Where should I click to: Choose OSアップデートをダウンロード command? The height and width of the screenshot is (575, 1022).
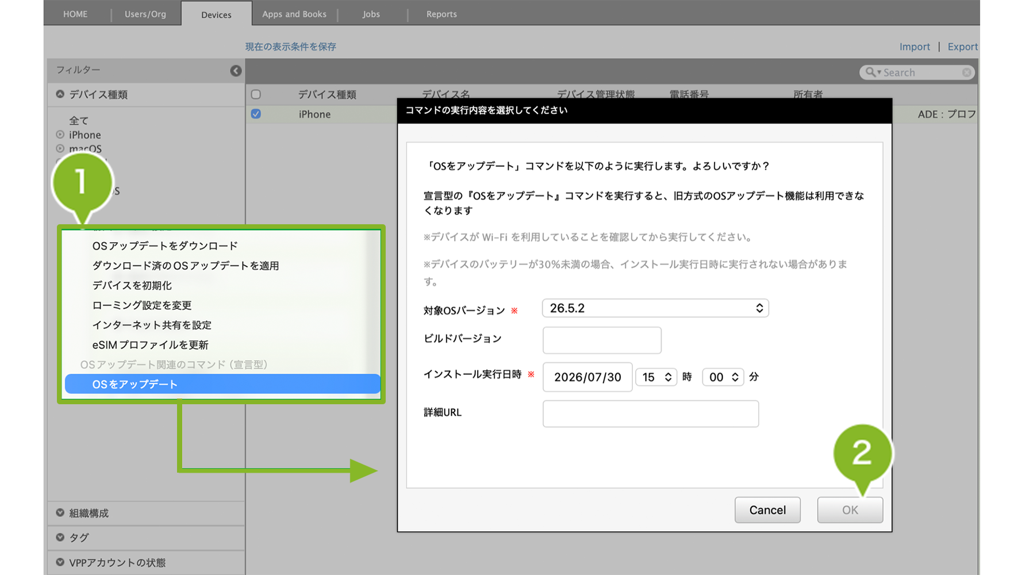165,246
